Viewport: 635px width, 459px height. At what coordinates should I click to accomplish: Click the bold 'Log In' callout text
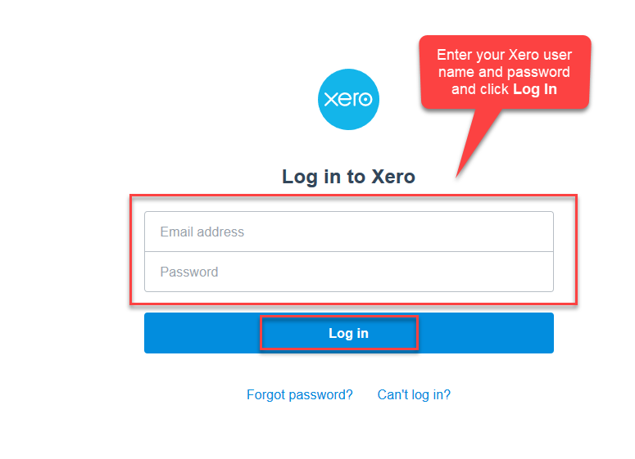coord(535,89)
